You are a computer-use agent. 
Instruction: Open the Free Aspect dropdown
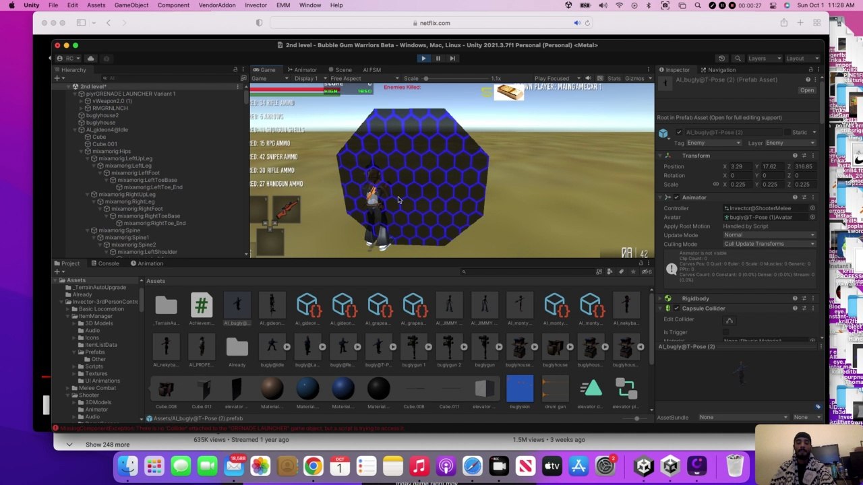tap(364, 78)
